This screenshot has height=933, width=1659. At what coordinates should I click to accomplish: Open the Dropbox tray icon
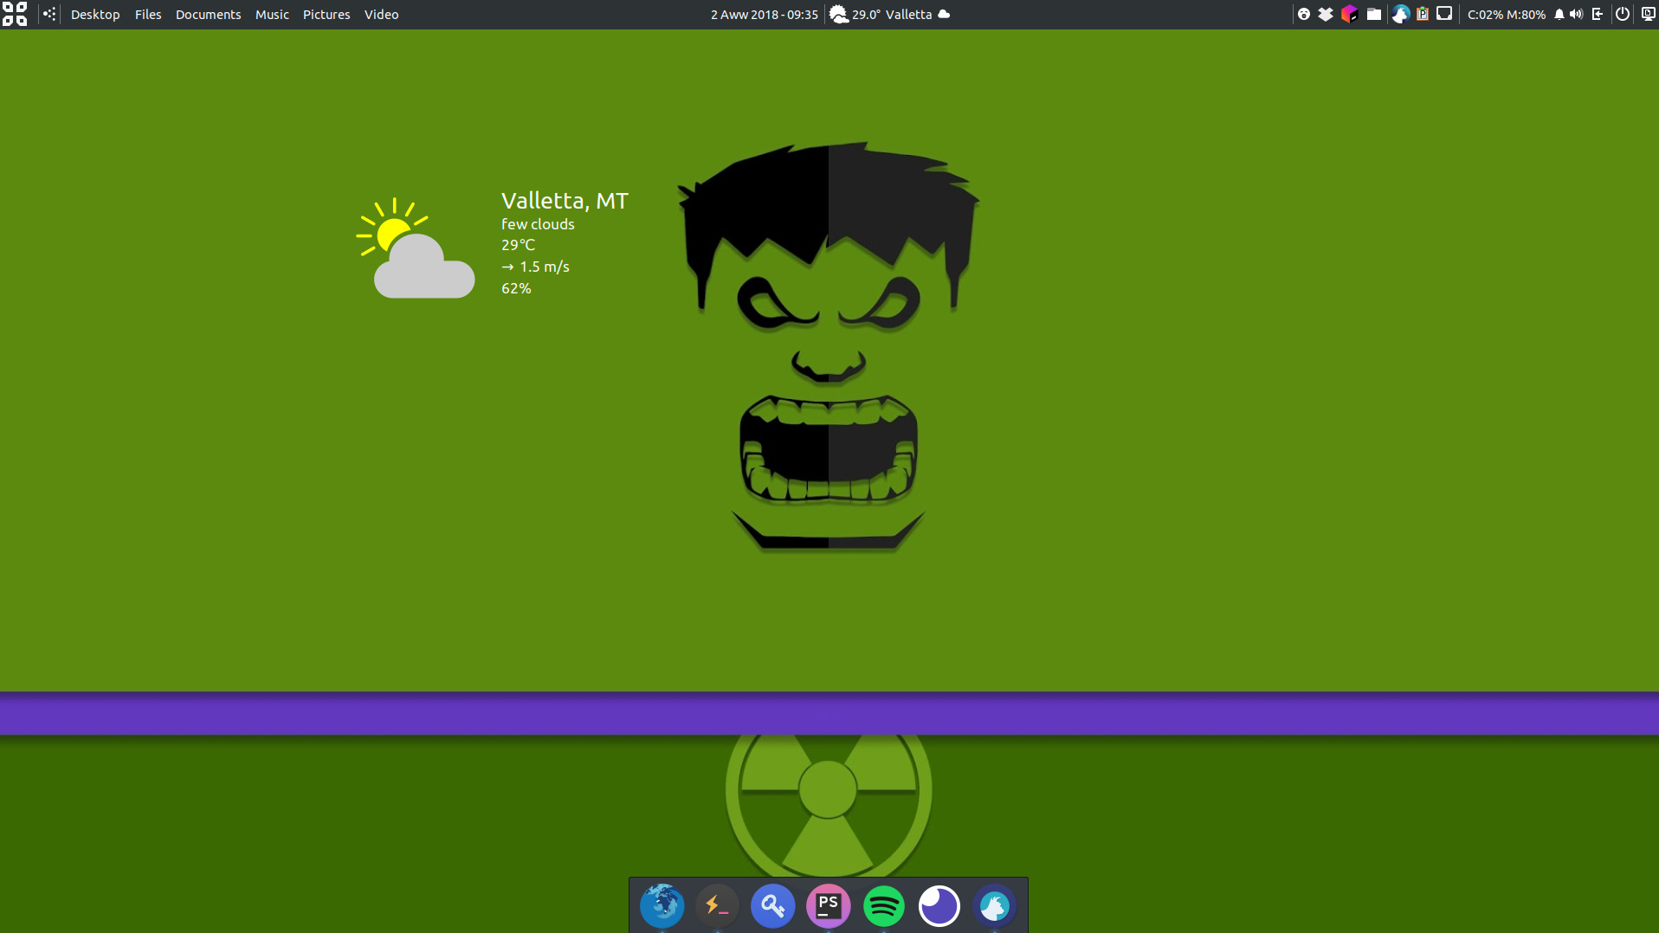click(x=1326, y=14)
